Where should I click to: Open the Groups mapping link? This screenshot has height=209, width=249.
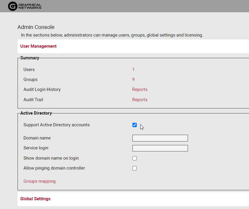(x=39, y=181)
